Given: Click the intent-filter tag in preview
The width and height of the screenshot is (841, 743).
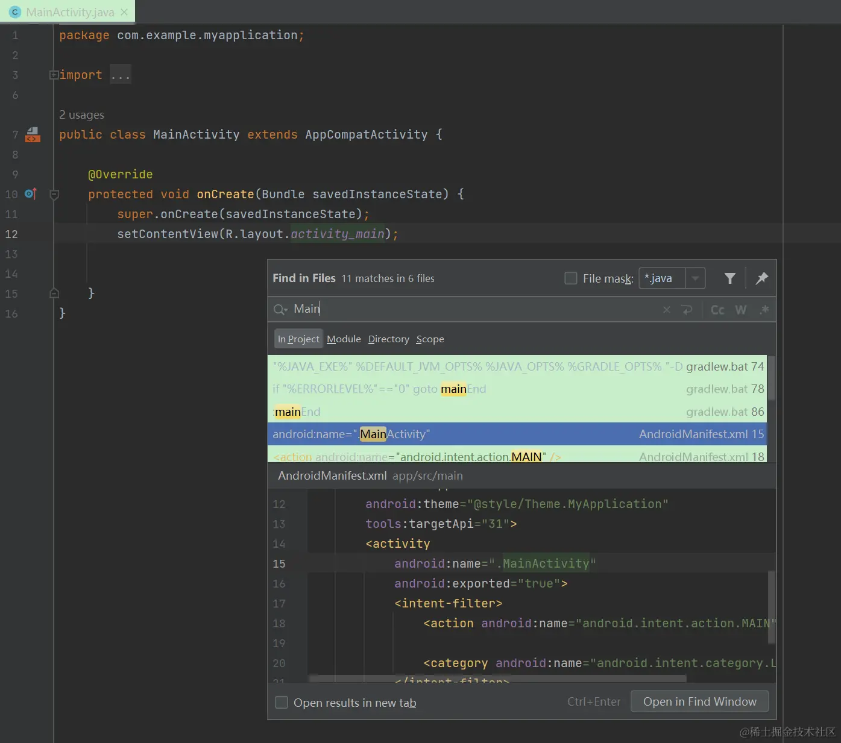Looking at the screenshot, I should 449,603.
